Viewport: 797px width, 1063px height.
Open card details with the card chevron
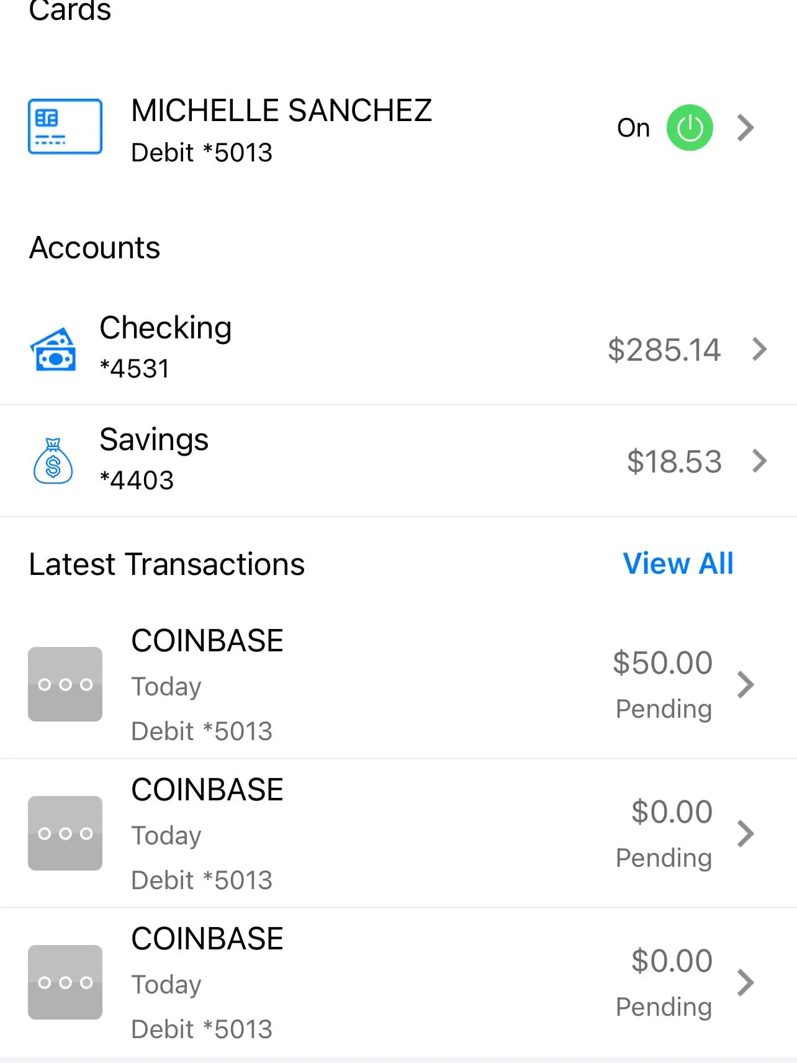pyautogui.click(x=745, y=128)
